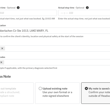This screenshot has height=107, width=110.
Task: Select the Upload existing note radio button
Action: pos(40,89)
